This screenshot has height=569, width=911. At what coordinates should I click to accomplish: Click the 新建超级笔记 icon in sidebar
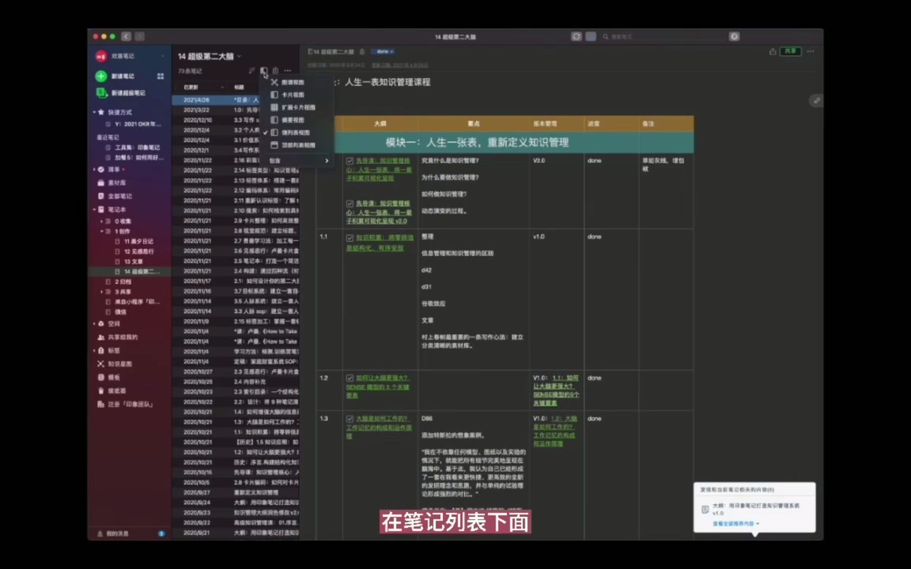tap(100, 93)
